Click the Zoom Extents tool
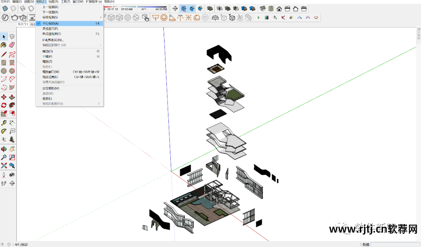The height and width of the screenshot is (247, 421). click(x=4, y=165)
